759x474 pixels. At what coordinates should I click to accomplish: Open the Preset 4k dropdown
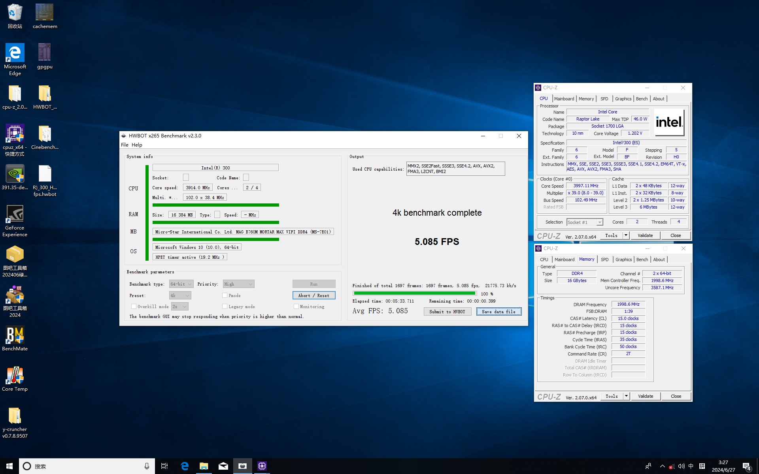(x=180, y=295)
